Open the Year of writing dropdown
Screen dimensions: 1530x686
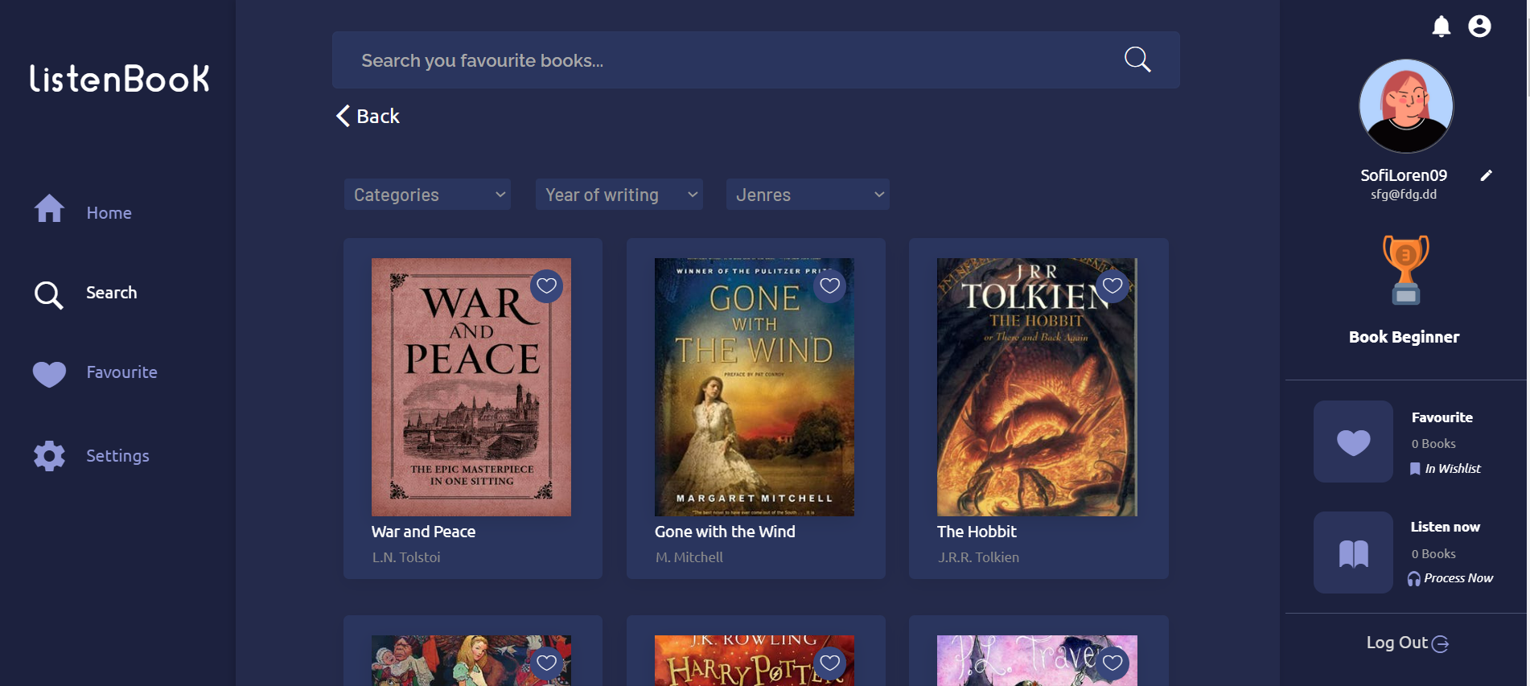pyautogui.click(x=619, y=195)
